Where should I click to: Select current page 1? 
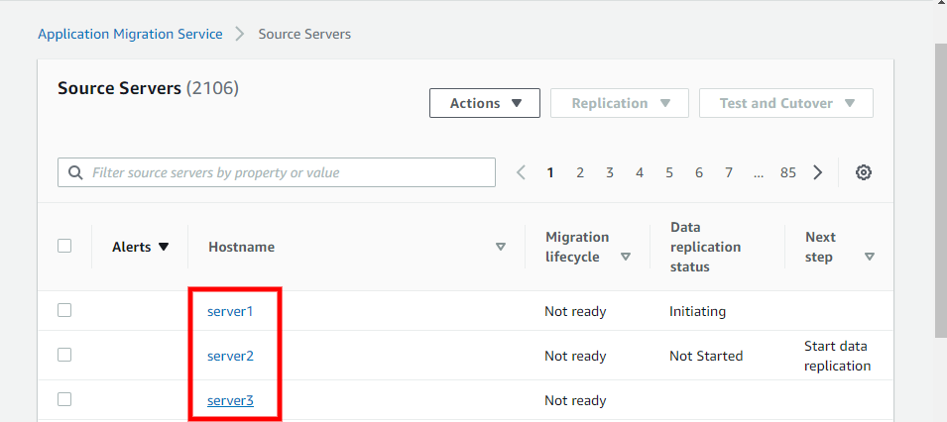tap(550, 172)
